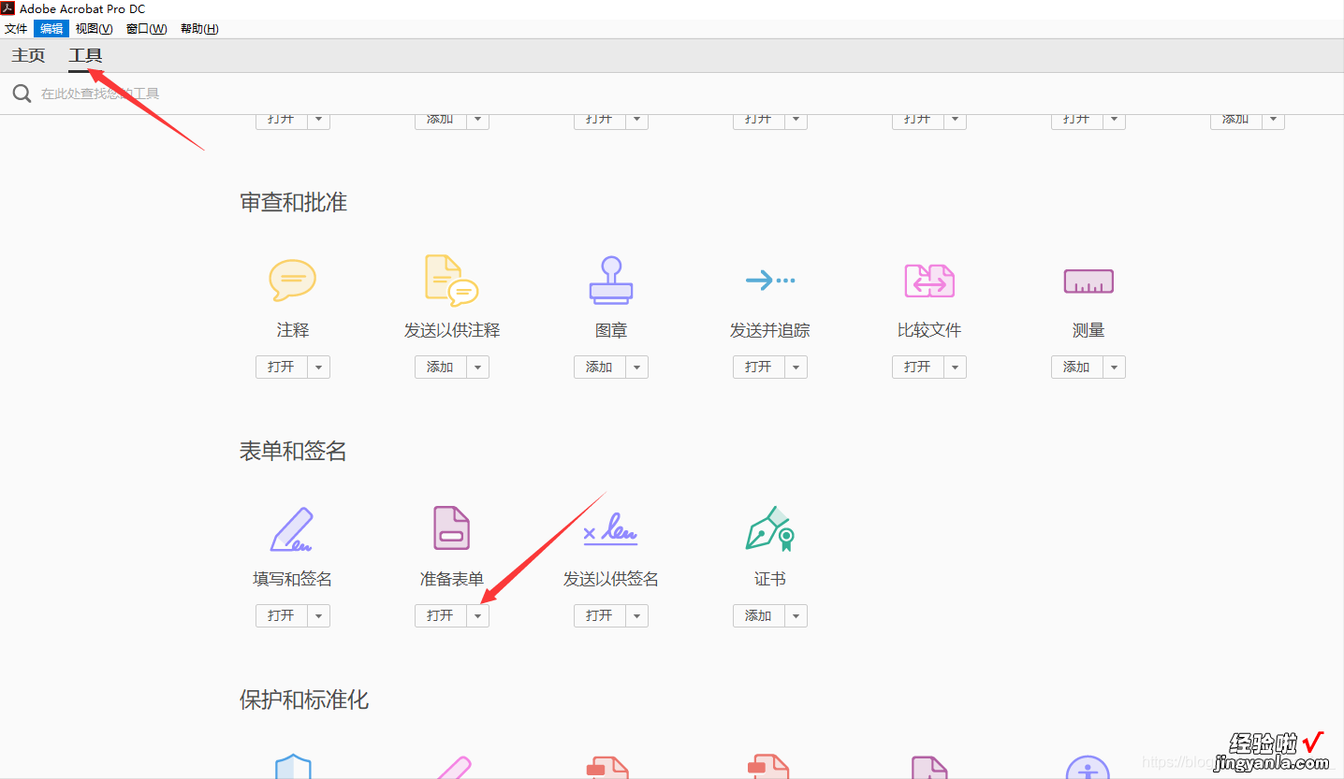Select the 发送以供注释 document icon
Image resolution: width=1344 pixels, height=779 pixels.
pos(451,280)
